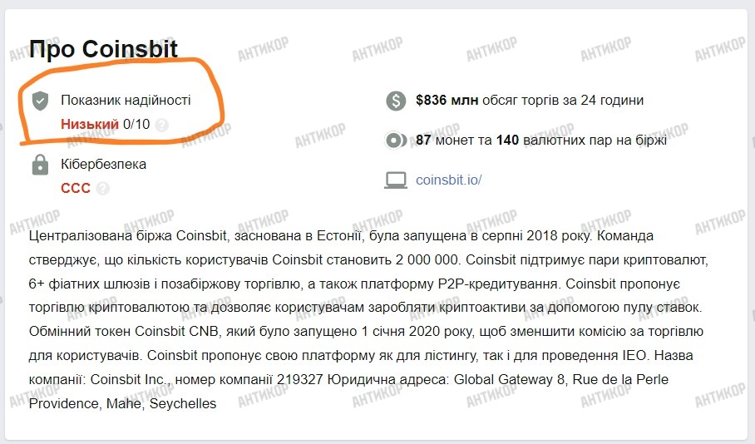This screenshot has height=444, width=755.
Task: Open the coinsbit.io/ website link
Action: click(x=448, y=180)
